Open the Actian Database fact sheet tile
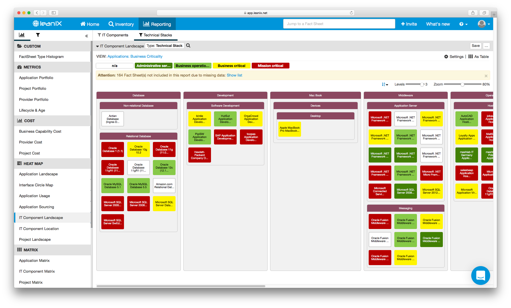 tap(113, 119)
